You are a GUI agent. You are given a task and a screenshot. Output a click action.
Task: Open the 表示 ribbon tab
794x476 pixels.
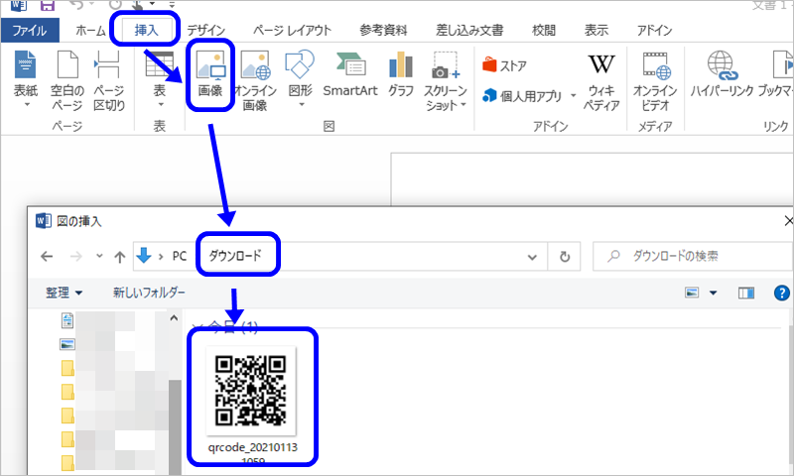(x=596, y=31)
